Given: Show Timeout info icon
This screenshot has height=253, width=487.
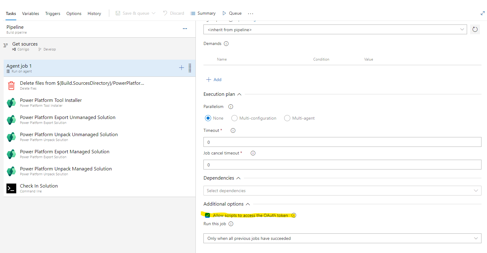Looking at the screenshot, I should coord(233,130).
